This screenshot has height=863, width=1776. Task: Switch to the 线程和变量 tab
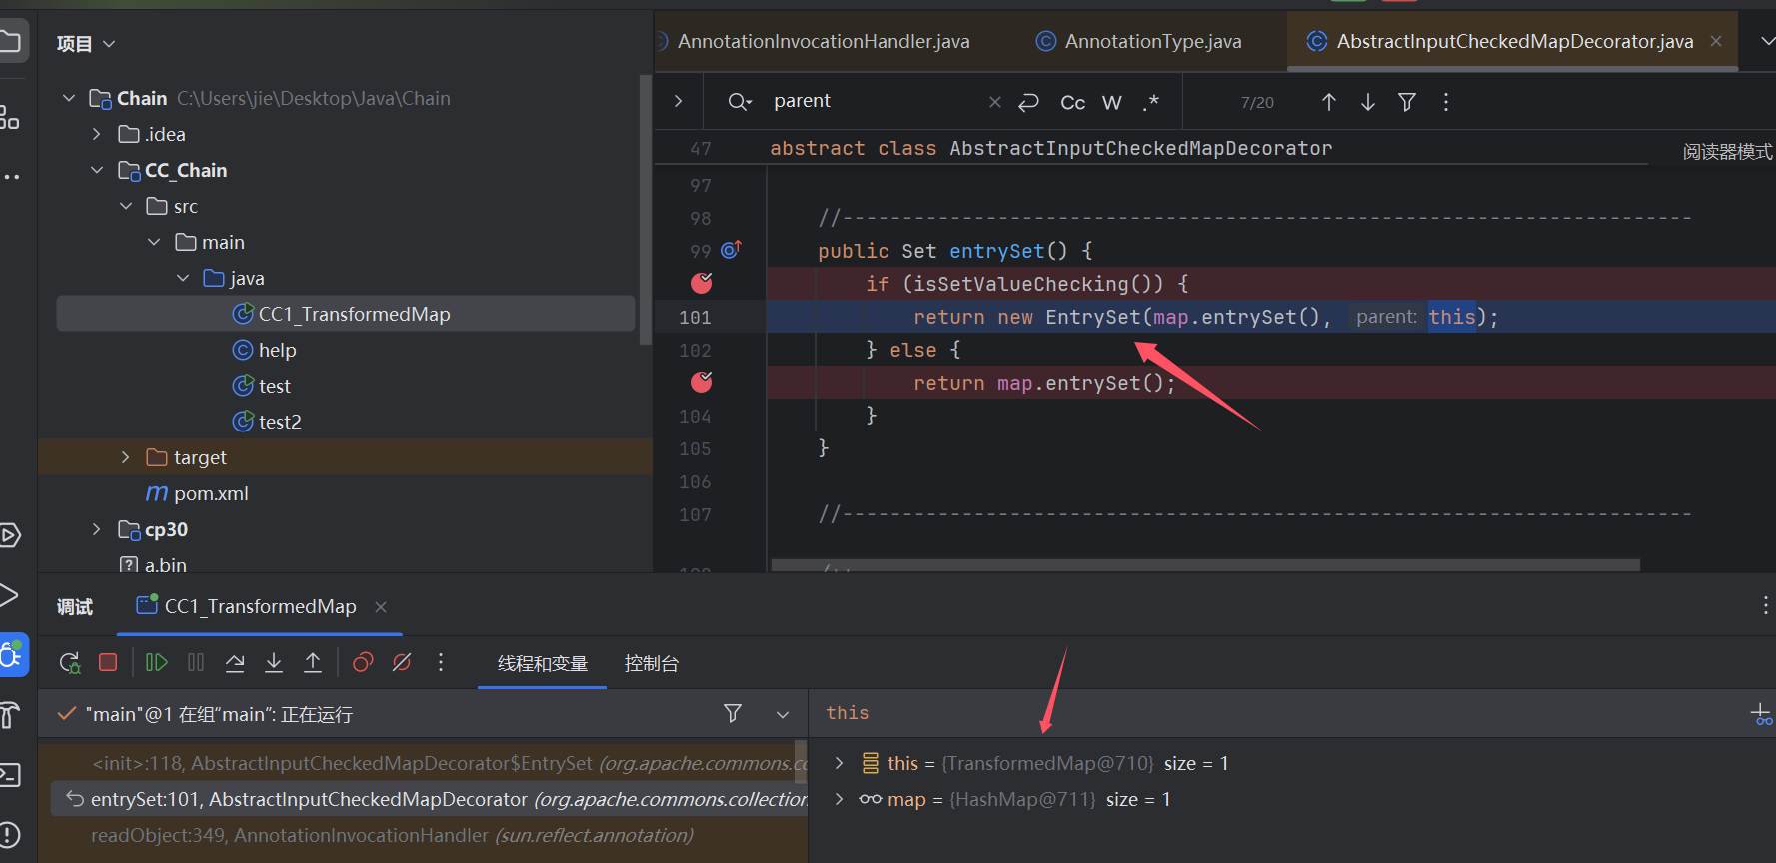pos(543,663)
